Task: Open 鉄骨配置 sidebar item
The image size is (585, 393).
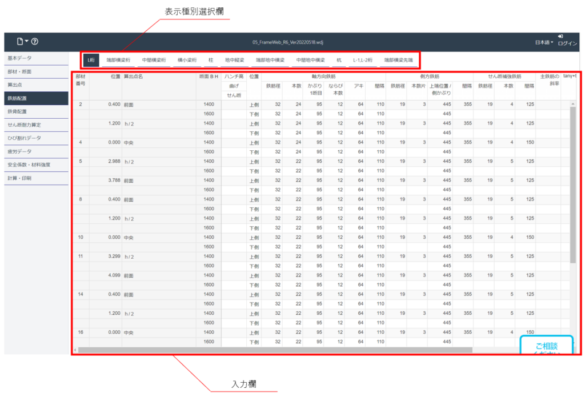Action: click(x=36, y=111)
